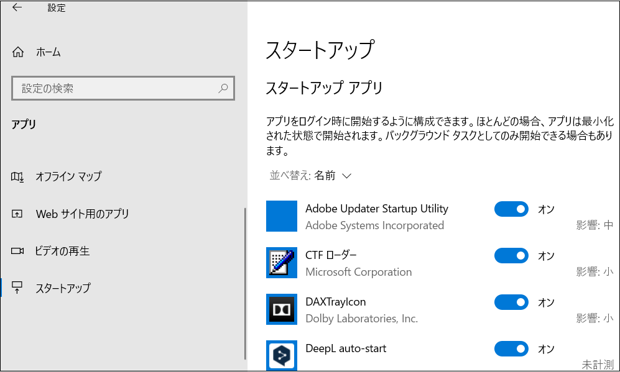
Task: Click the back arrow icon
Action: [x=17, y=8]
